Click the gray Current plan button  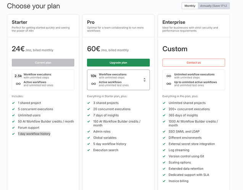click(x=43, y=62)
